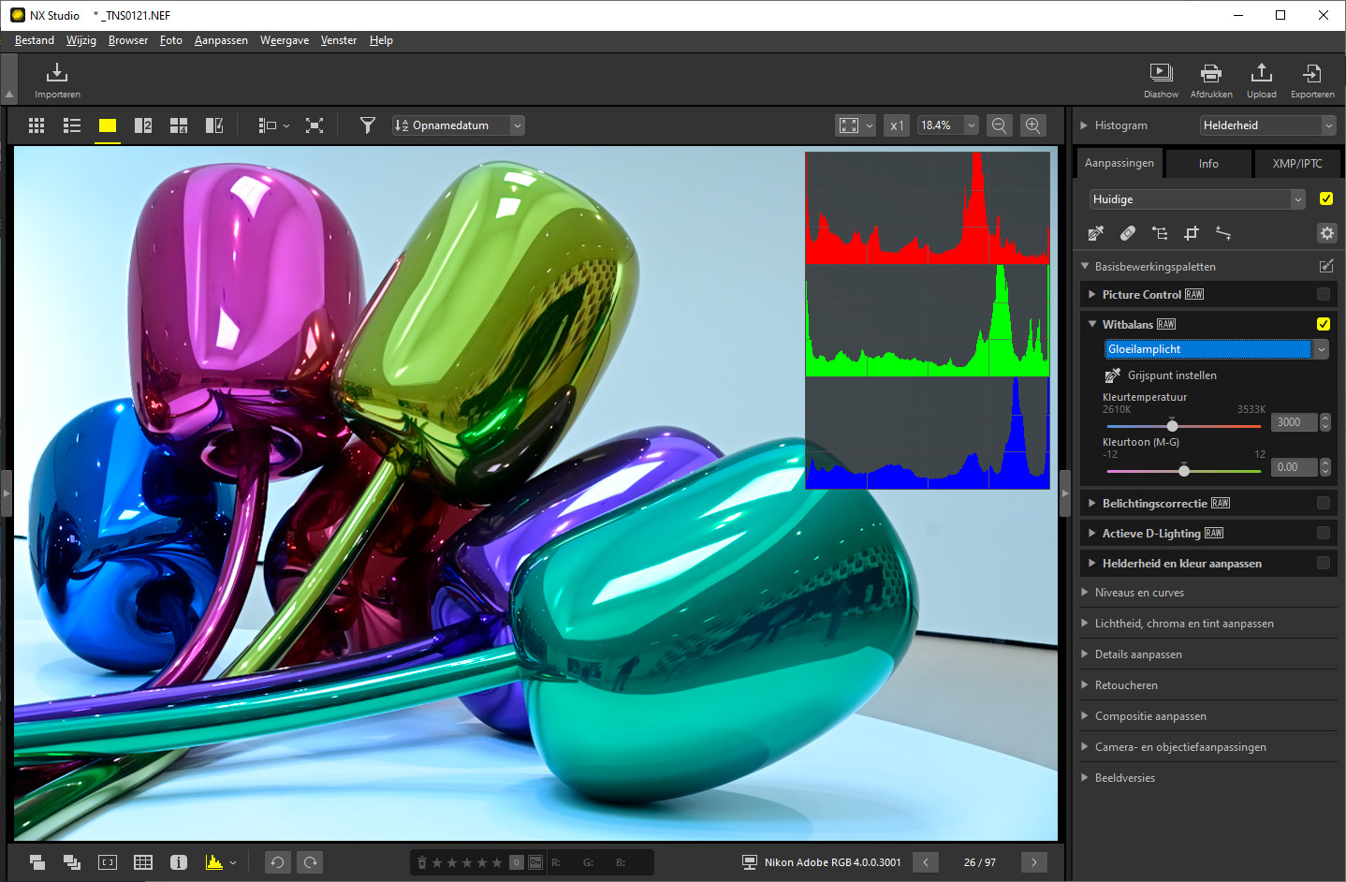1346x882 pixels.
Task: Open the Huidige adjustments dropdown
Action: click(1197, 199)
